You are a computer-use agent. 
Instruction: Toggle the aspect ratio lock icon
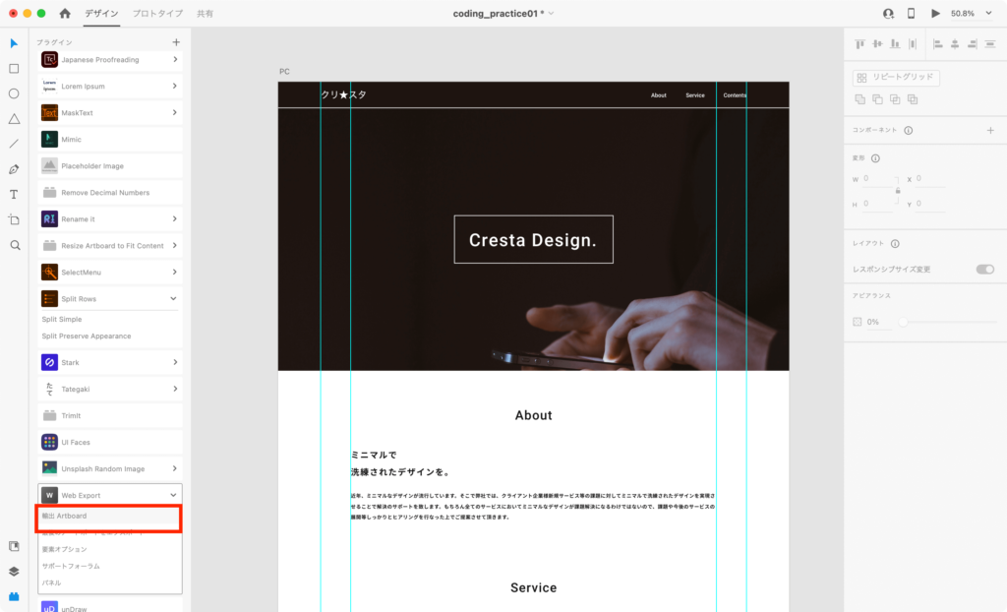click(898, 191)
